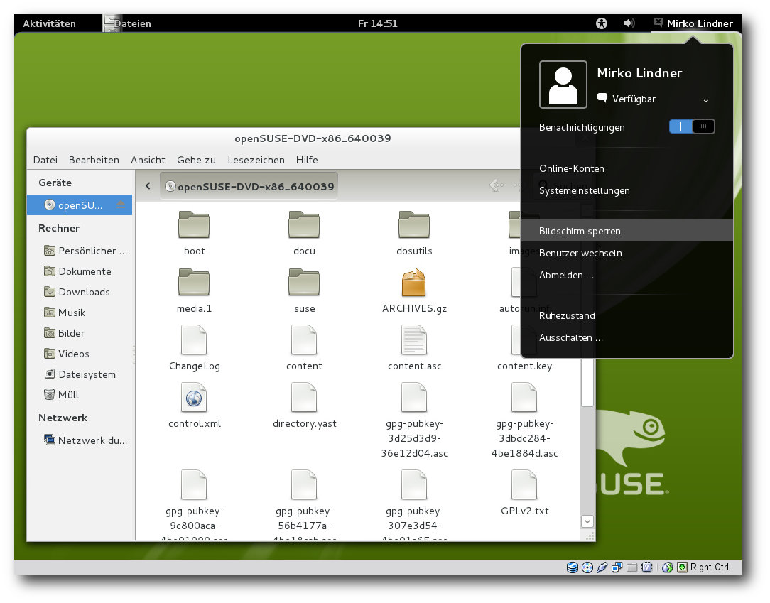Click the openSUSE-DVD-x86_640039 path button

point(249,186)
